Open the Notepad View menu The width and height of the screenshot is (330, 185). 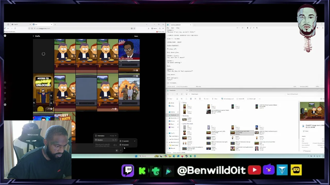click(x=178, y=28)
